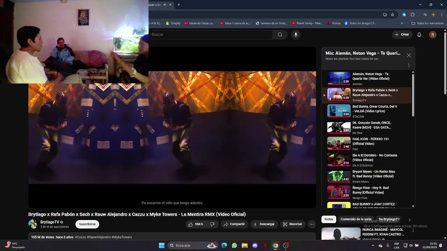Expand more filter chips with right chevron
Viewport: 447px width, 251px height.
pos(409,220)
